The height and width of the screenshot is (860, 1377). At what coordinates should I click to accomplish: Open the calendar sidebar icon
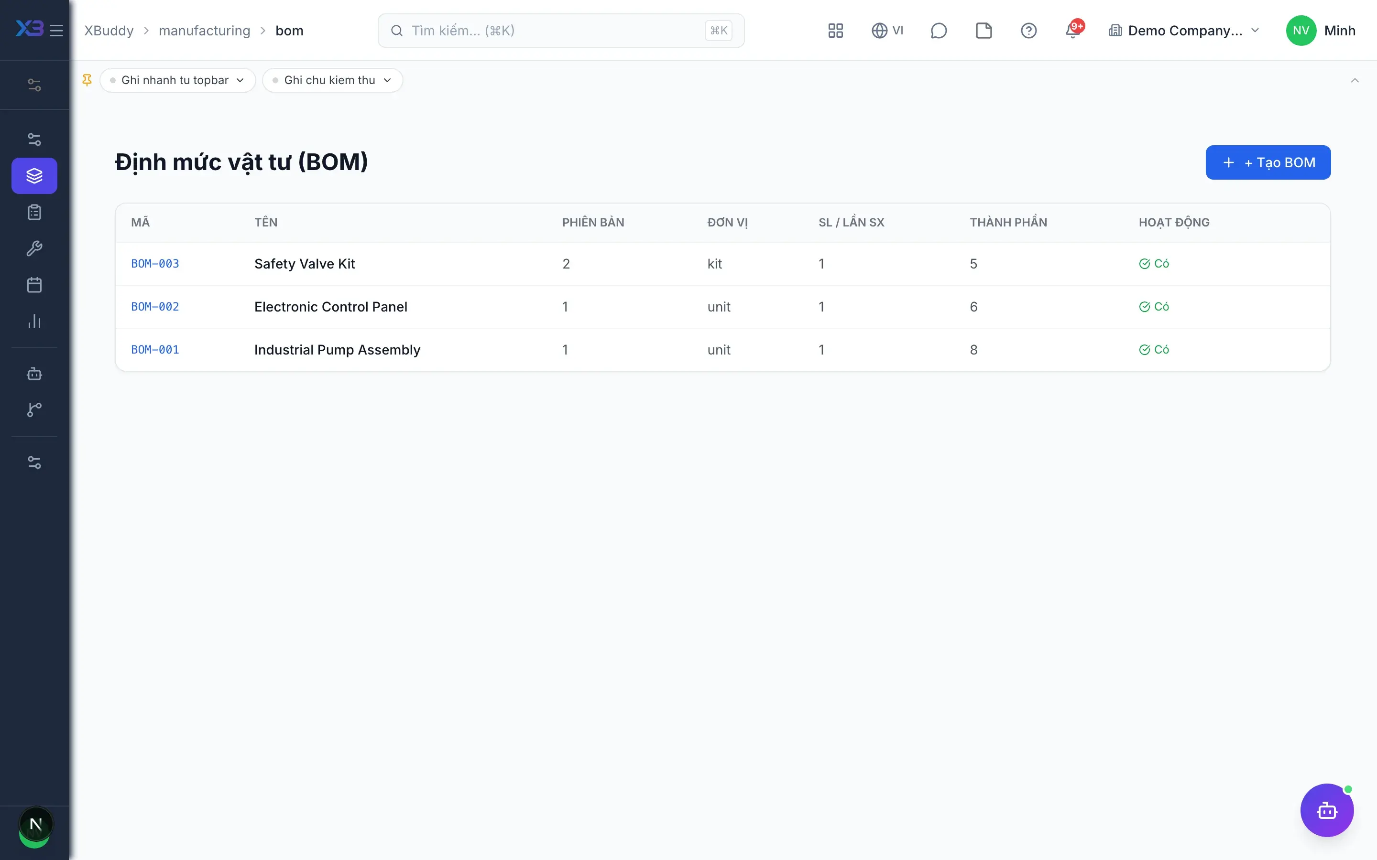34,285
